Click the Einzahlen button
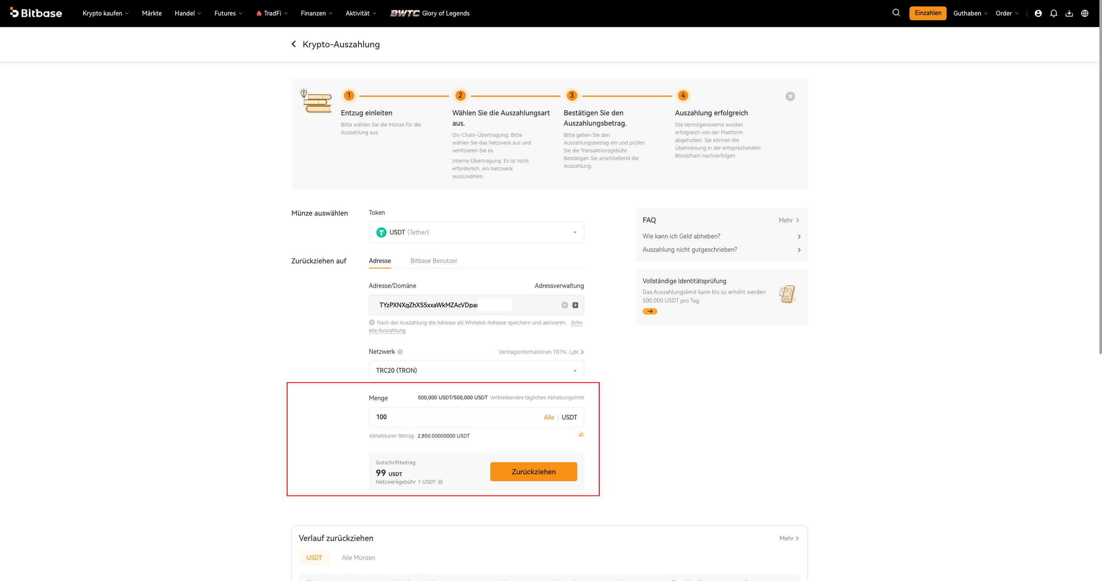Image resolution: width=1102 pixels, height=581 pixels. point(928,13)
